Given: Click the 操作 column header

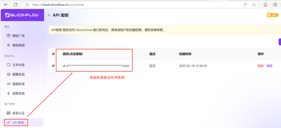Looking at the screenshot, I should coord(261,54).
